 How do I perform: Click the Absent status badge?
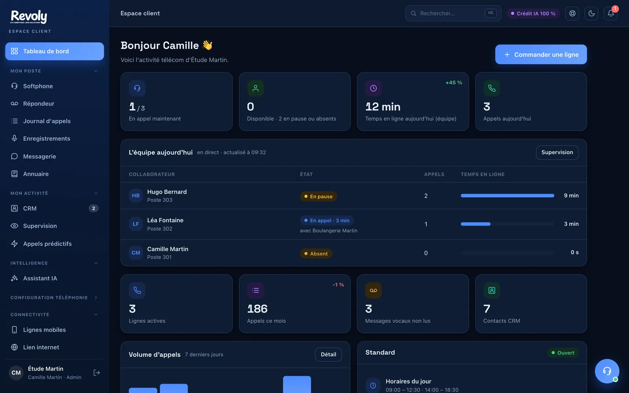click(x=316, y=253)
